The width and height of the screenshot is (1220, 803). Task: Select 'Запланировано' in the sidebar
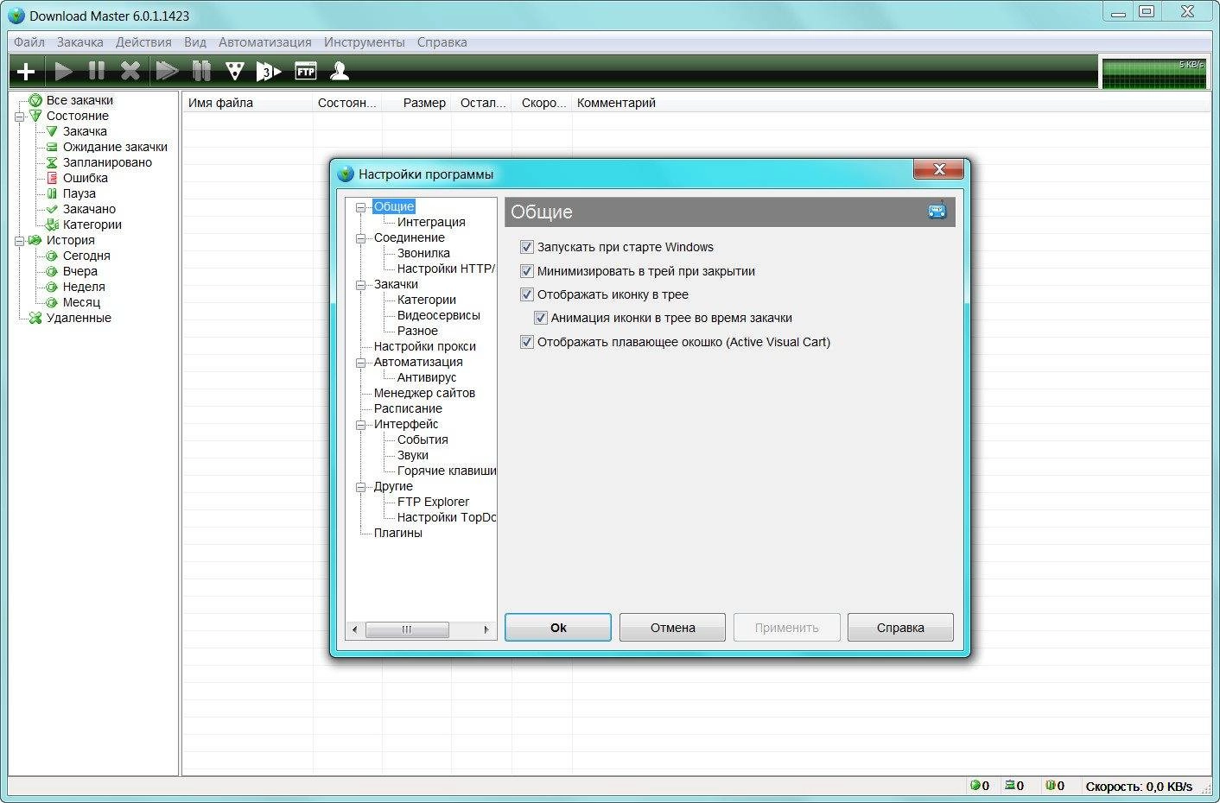(107, 162)
